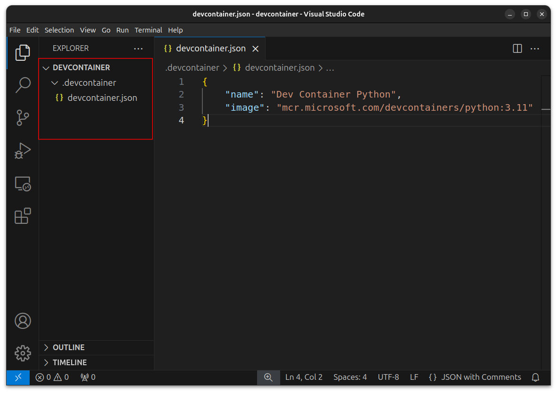This screenshot has width=557, height=393.
Task: Show errors and warnings count in status bar
Action: coord(52,377)
